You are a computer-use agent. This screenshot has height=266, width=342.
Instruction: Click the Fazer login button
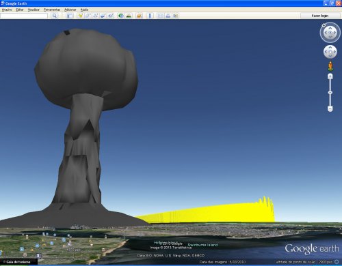coord(320,16)
